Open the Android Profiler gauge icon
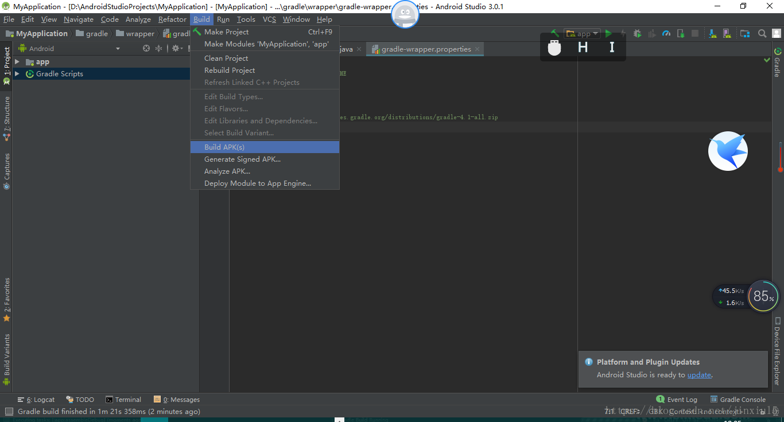 pos(666,34)
